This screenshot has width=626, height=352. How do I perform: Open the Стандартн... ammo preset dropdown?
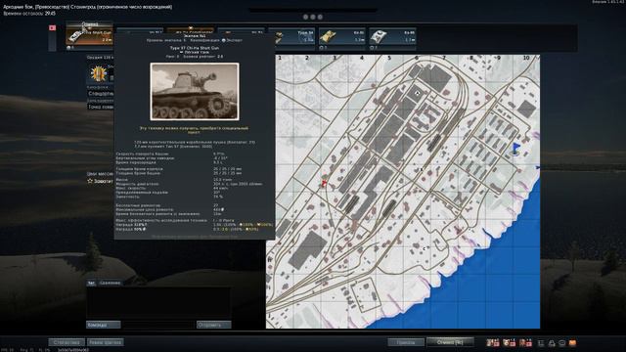click(x=101, y=94)
